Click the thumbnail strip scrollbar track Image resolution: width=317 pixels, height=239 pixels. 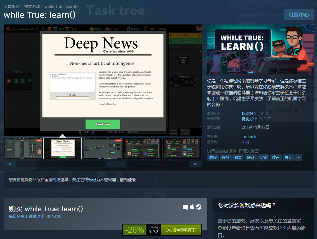pyautogui.click(x=103, y=164)
